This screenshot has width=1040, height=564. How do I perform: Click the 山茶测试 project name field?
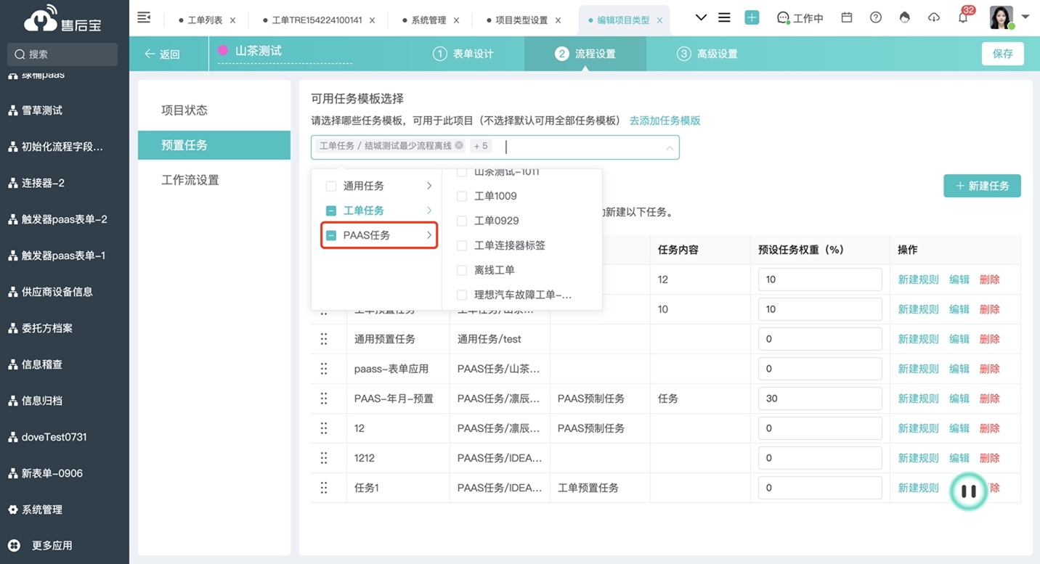[x=284, y=52]
